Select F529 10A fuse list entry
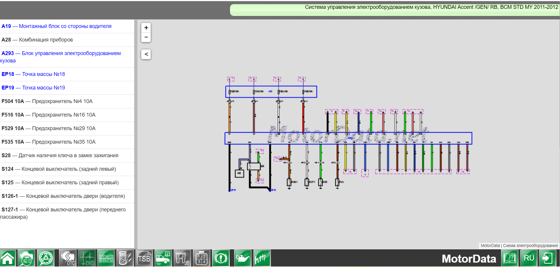The width and height of the screenshot is (560, 267). click(x=49, y=128)
